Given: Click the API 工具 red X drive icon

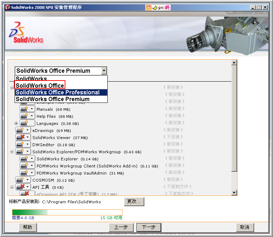Looking at the screenshot, I should point(20,187).
